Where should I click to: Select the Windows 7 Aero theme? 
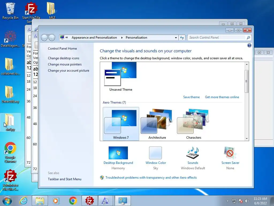(x=121, y=124)
